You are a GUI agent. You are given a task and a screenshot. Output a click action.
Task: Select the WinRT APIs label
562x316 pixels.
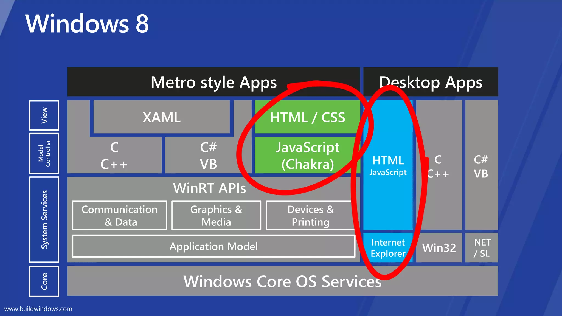tap(209, 188)
